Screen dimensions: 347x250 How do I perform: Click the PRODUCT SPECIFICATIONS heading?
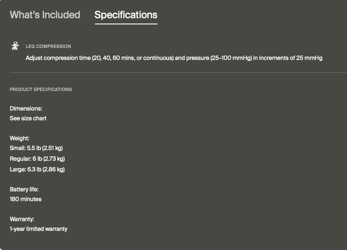pos(41,89)
